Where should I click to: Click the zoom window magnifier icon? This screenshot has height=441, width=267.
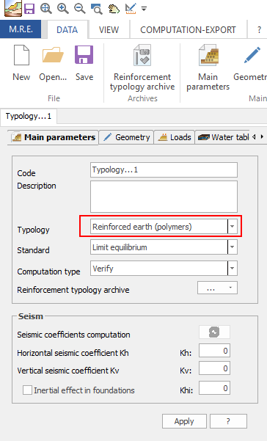tap(97, 9)
